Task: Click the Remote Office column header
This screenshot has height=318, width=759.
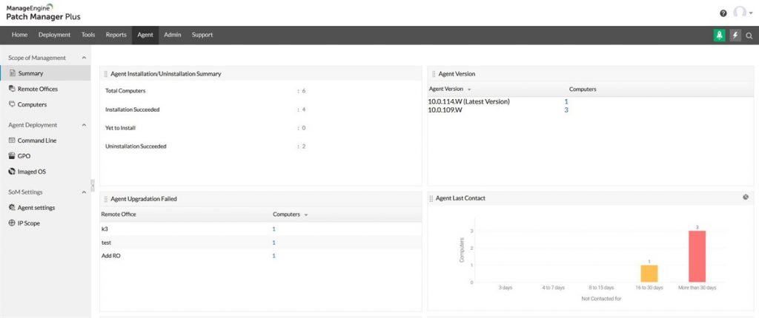Action: point(119,214)
